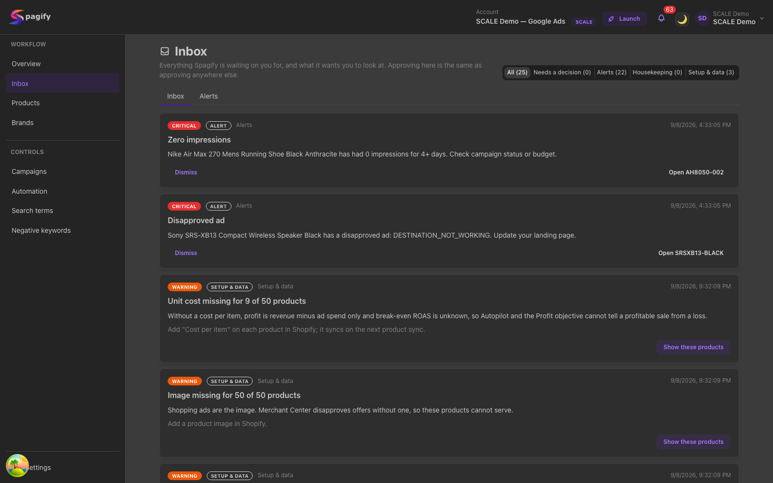Screen dimensions: 773x483
Task: Open AH8050-002 product link
Action: (x=696, y=172)
